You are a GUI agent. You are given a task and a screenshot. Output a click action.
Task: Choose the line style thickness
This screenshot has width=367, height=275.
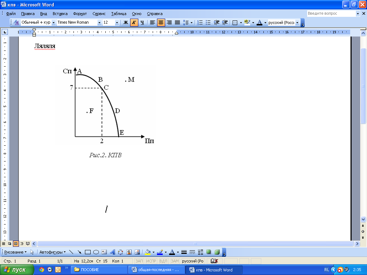184,252
